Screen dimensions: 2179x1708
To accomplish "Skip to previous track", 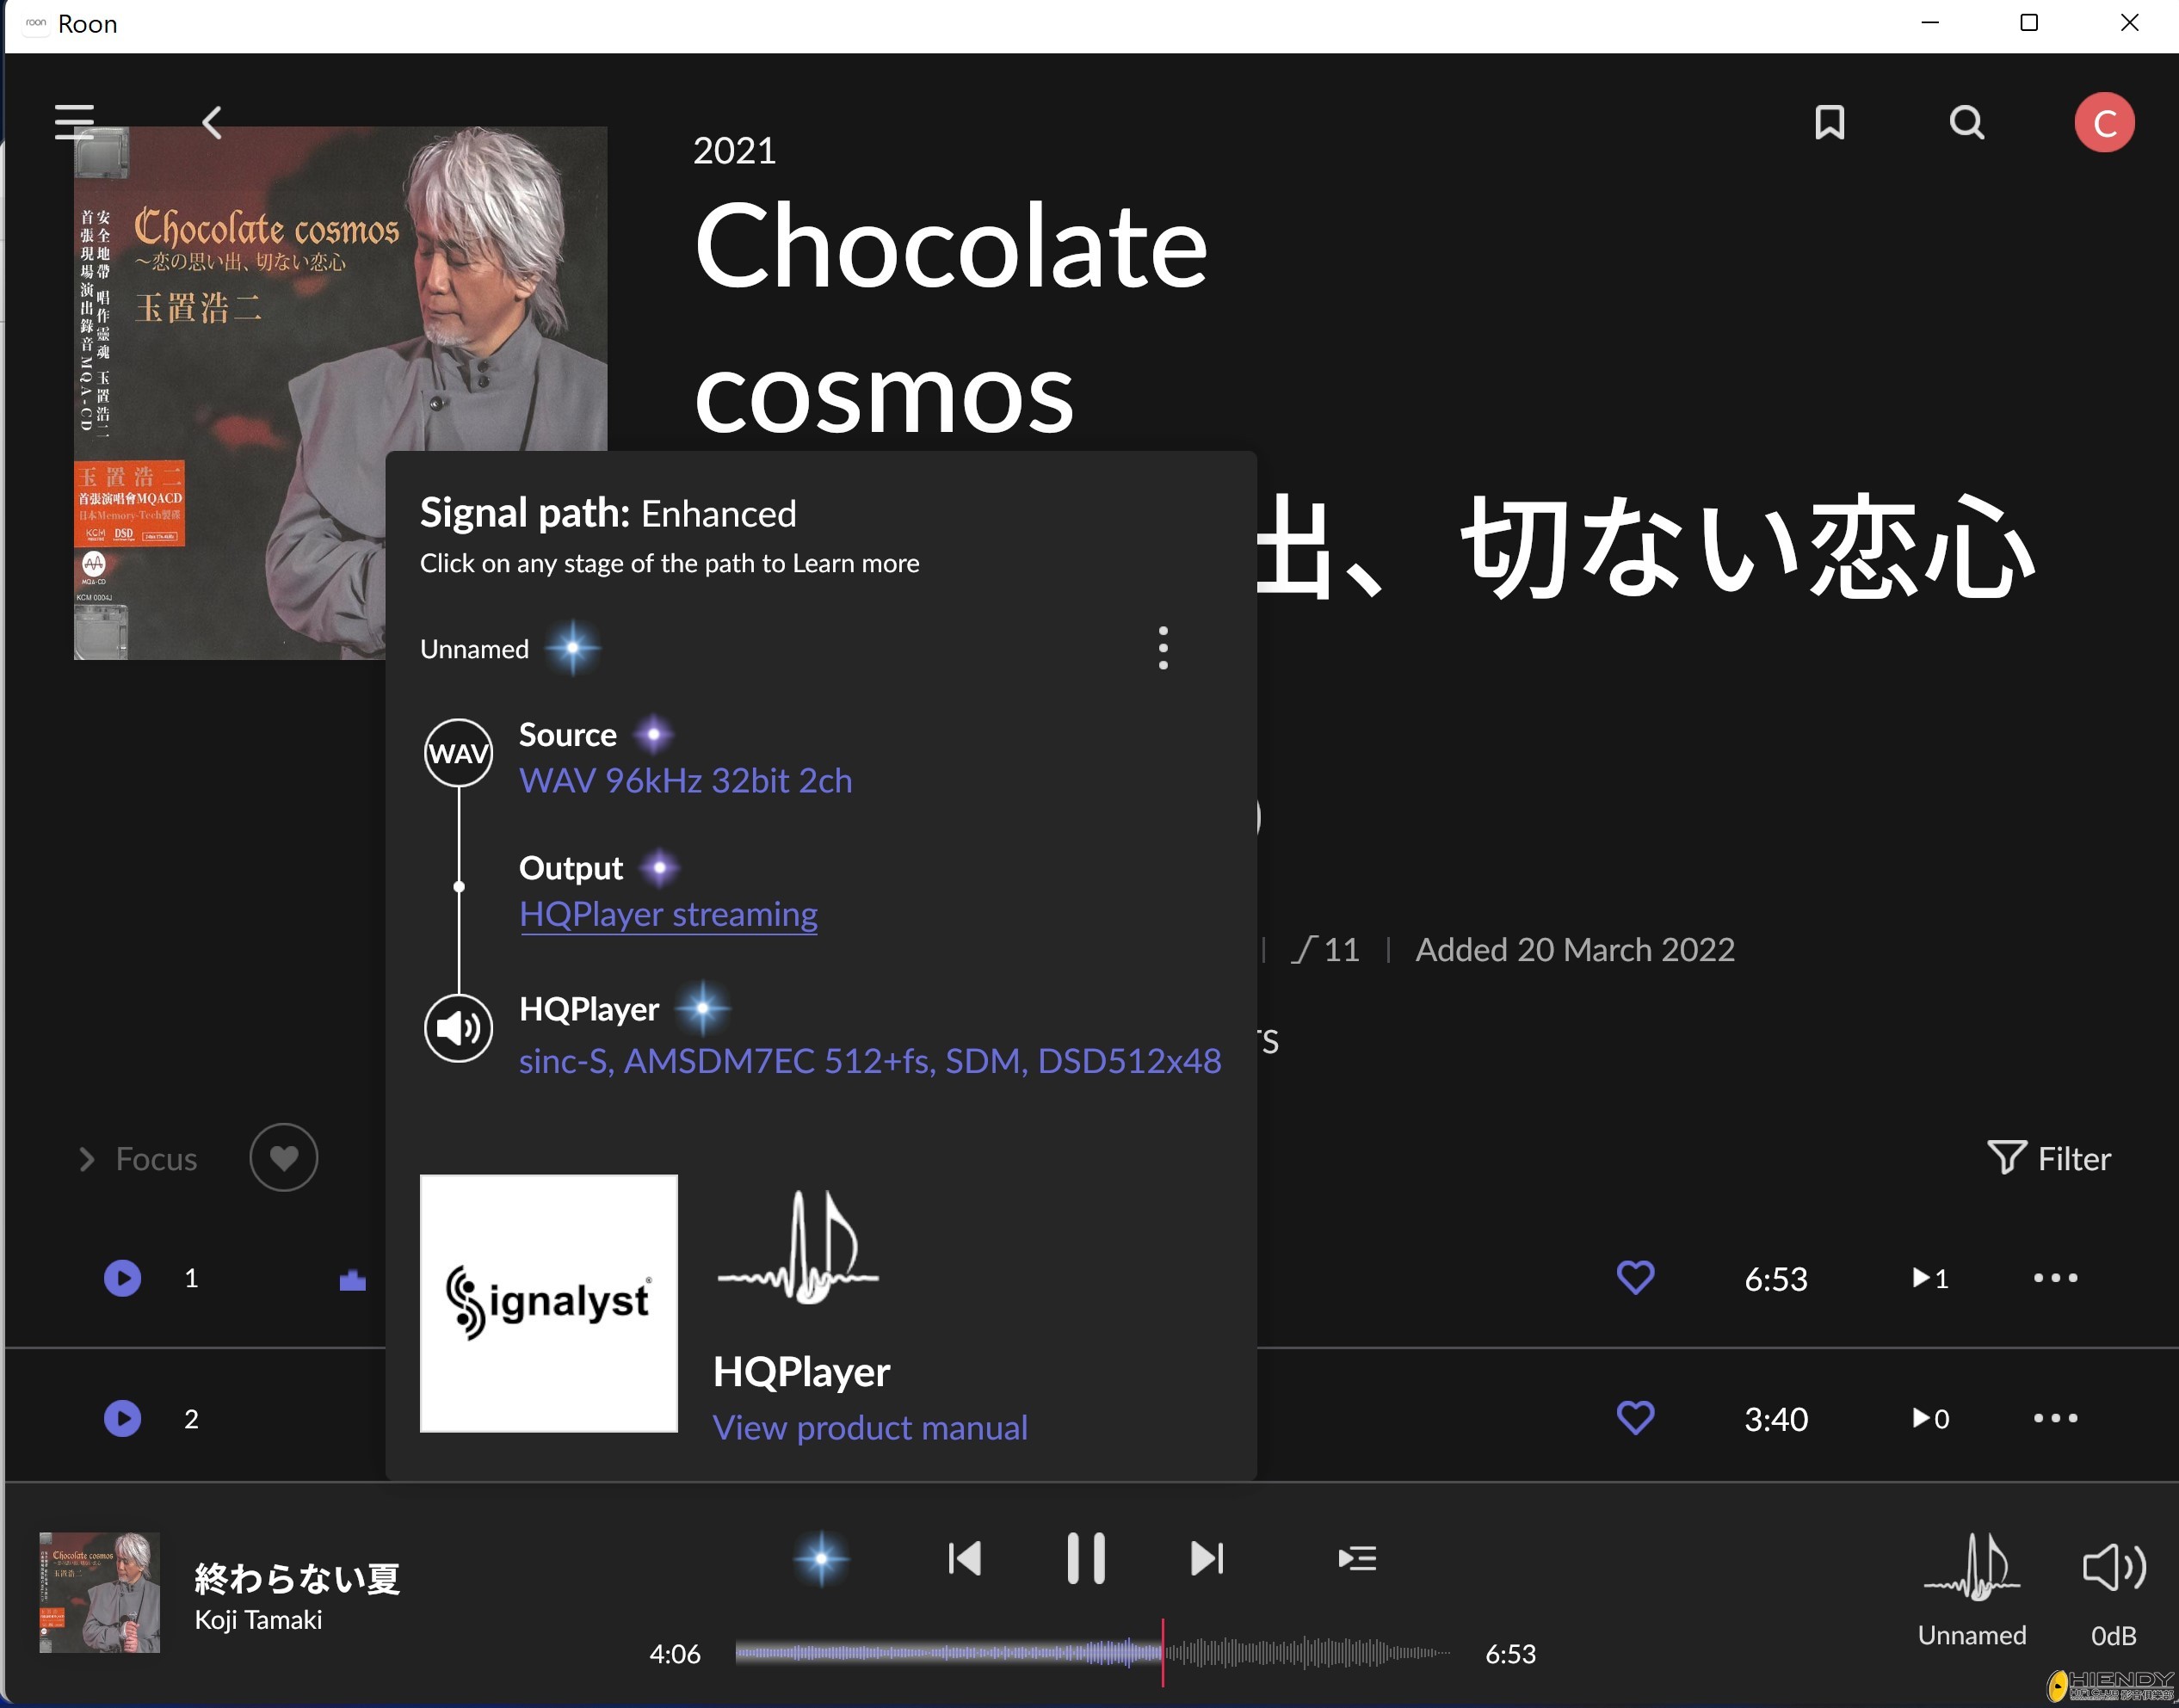I will (964, 1558).
